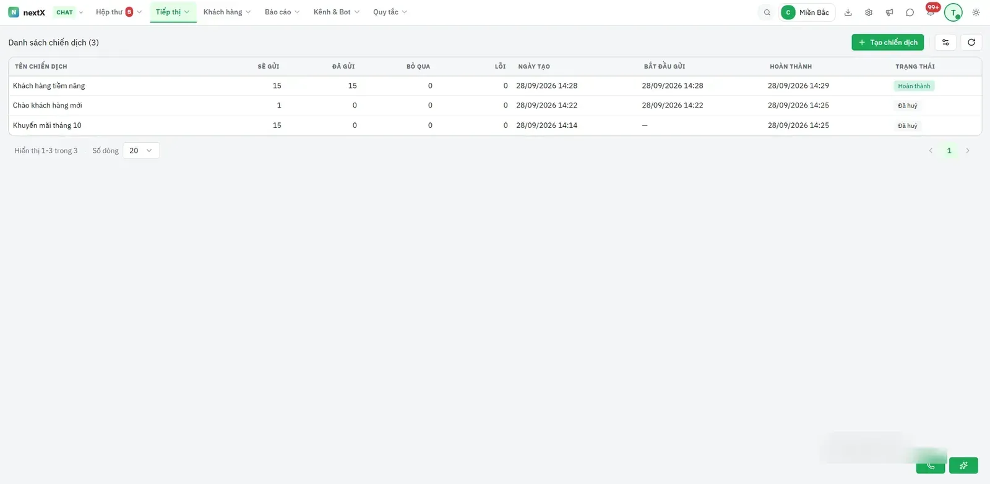This screenshot has height=484, width=990.
Task: Click the Tạo chiến dịch button
Action: pyautogui.click(x=887, y=43)
